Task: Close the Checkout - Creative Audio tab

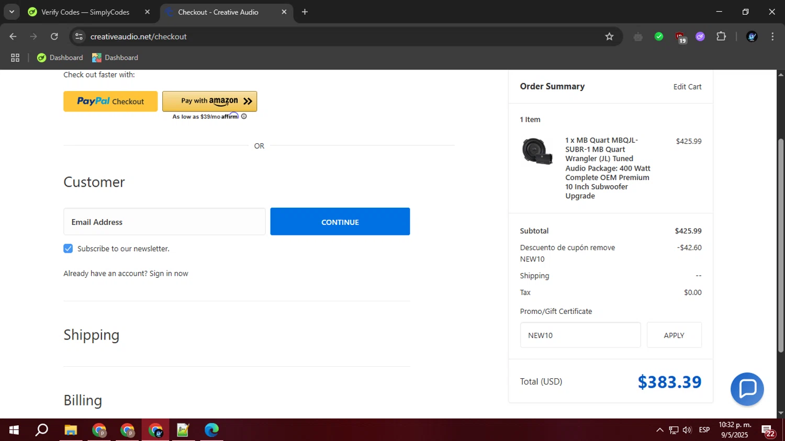Action: (x=284, y=12)
